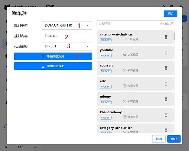Select the youtube rule name
189x151 pixels.
[106, 50]
